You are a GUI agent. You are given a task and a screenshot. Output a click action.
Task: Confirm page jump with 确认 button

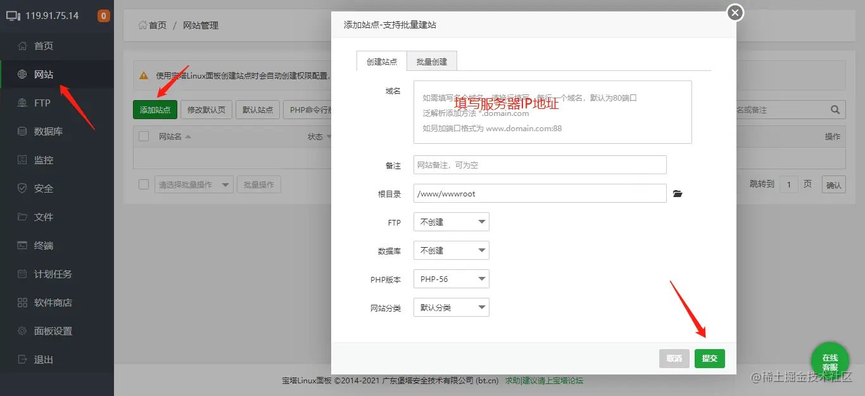(x=833, y=184)
